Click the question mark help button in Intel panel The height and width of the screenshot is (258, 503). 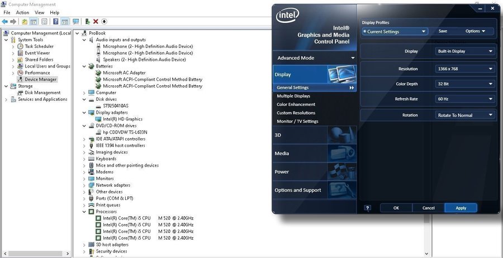point(368,208)
